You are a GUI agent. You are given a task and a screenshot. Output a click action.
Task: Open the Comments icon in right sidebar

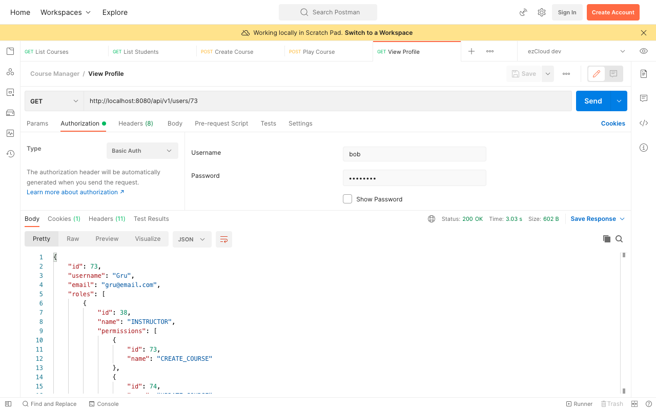click(x=644, y=98)
